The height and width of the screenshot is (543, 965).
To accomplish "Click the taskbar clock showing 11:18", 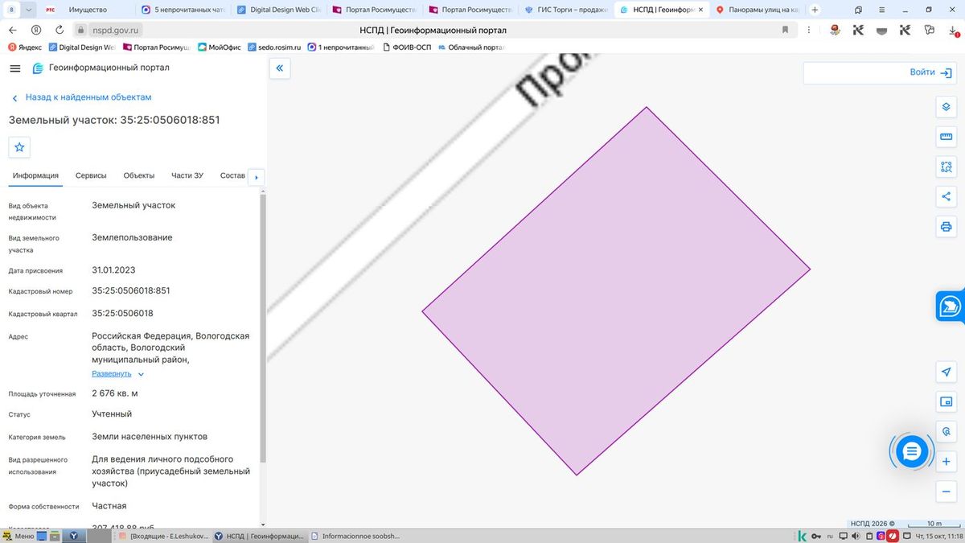I will (941, 536).
